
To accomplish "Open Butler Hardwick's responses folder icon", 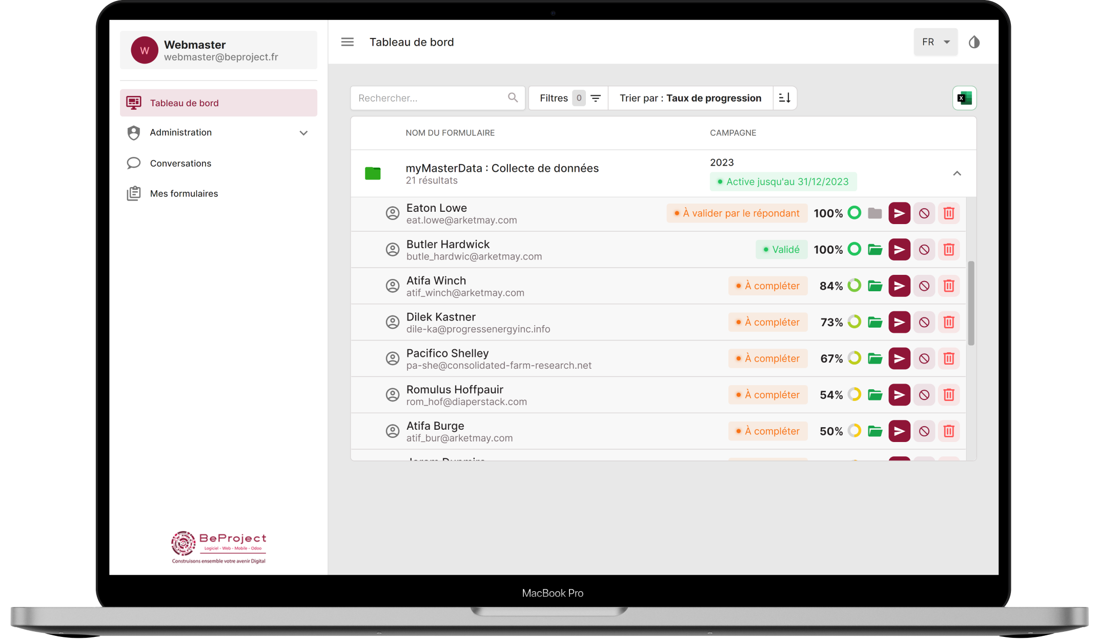I will coord(874,249).
